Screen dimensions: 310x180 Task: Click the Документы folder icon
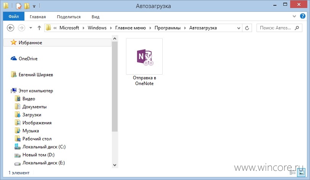tap(18, 106)
